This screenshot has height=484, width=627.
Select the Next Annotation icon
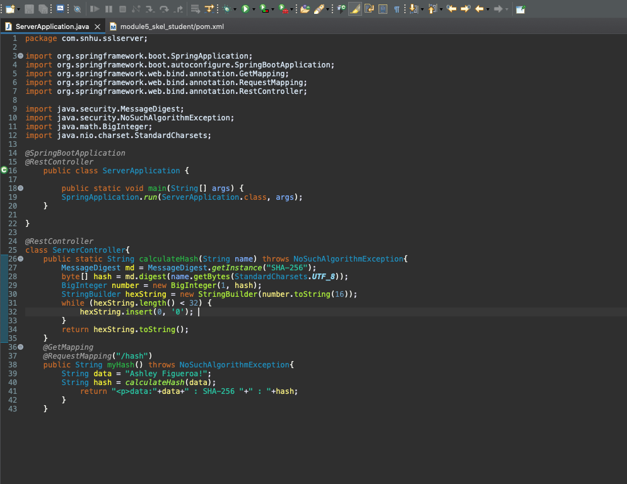point(413,9)
